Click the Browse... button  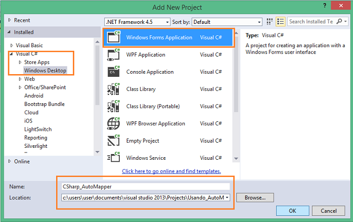tap(255, 198)
